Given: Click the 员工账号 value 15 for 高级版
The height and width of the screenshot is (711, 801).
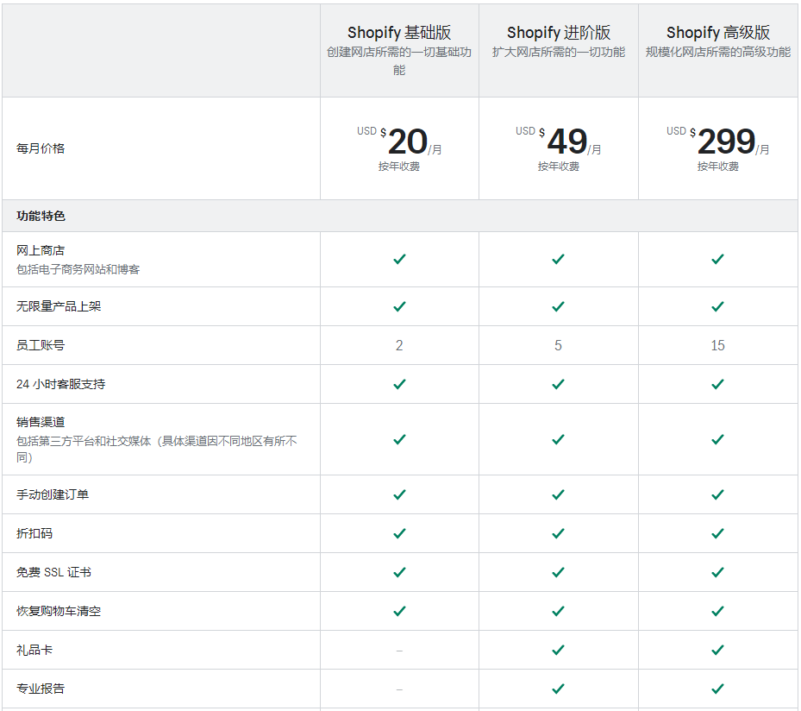Looking at the screenshot, I should (717, 345).
